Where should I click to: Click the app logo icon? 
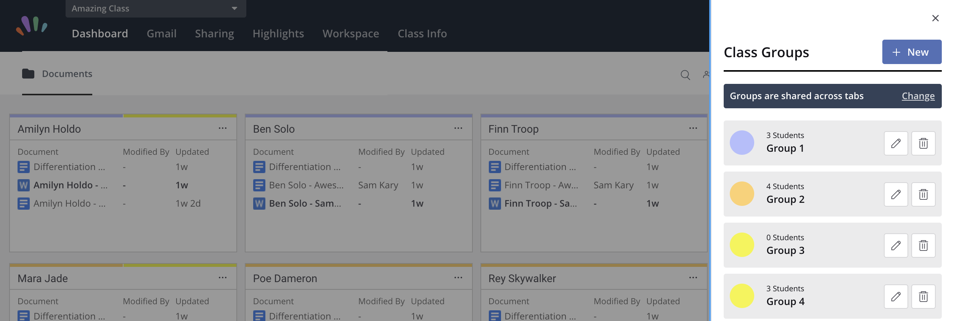click(32, 26)
